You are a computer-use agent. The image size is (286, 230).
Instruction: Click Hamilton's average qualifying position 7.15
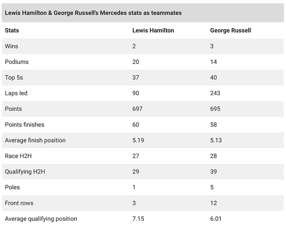coord(138,218)
